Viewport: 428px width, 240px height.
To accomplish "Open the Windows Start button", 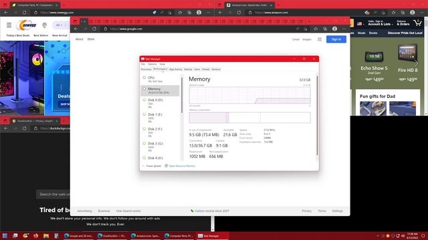I will pos(5,236).
